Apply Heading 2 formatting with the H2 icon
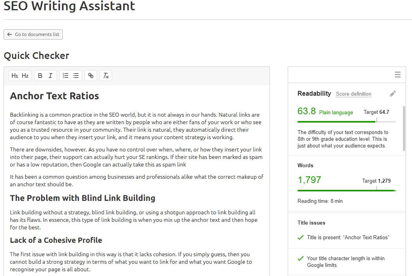 point(24,75)
